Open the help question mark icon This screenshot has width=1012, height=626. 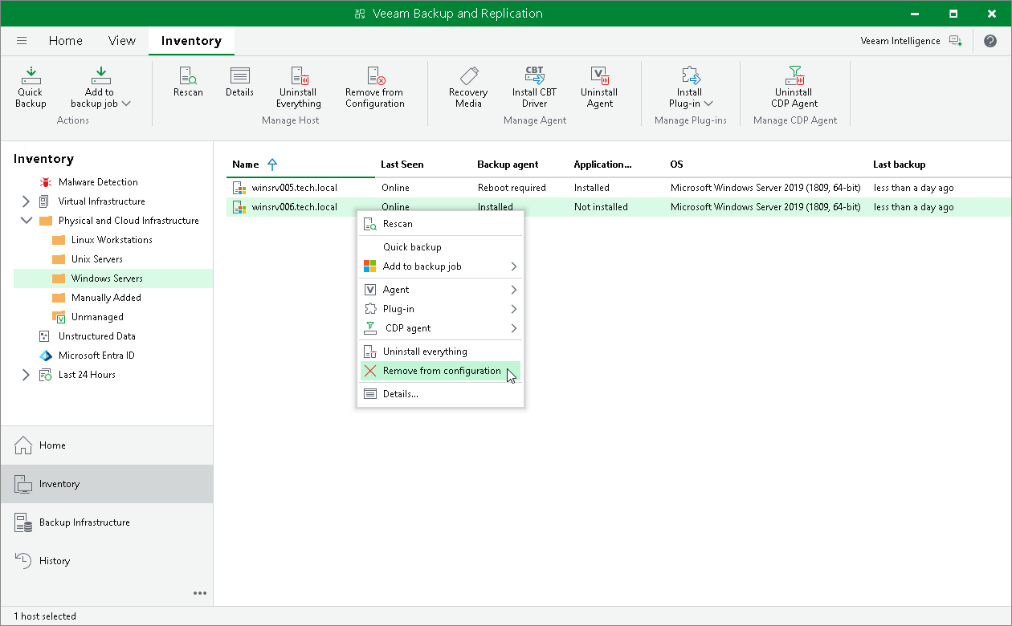[x=990, y=41]
